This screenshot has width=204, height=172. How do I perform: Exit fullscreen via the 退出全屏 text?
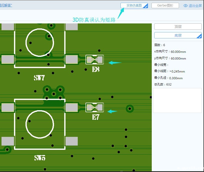(195, 6)
